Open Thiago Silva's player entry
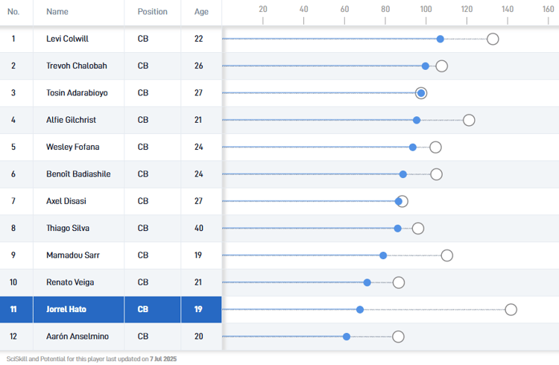Image resolution: width=559 pixels, height=365 pixels. (x=67, y=228)
